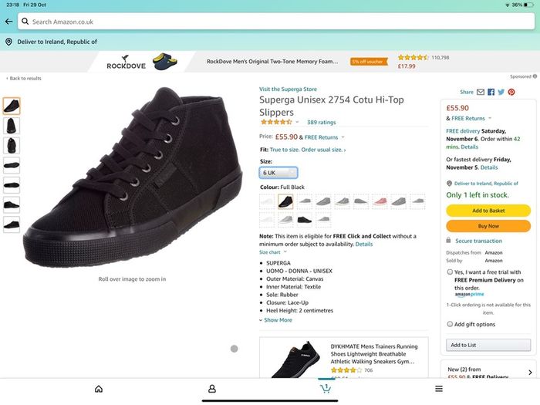Go to home via bottom bar icon
The height and width of the screenshot is (405, 540).
point(99,389)
